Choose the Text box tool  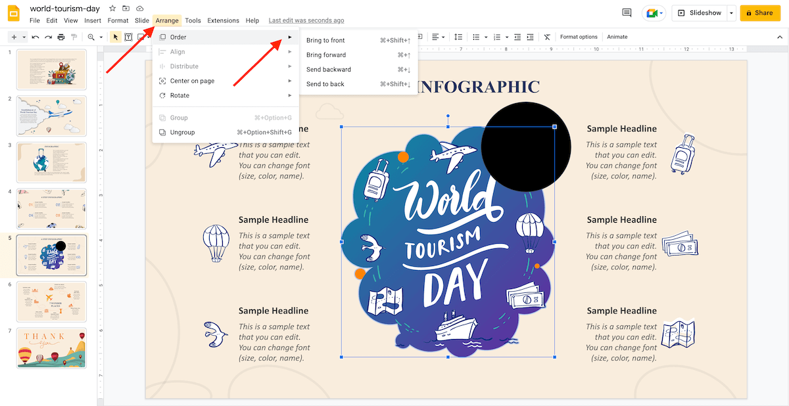(129, 37)
